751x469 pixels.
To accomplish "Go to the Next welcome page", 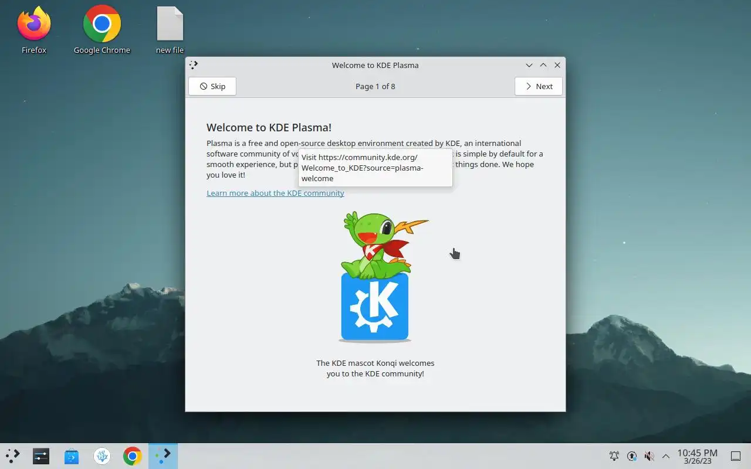I will coord(539,86).
